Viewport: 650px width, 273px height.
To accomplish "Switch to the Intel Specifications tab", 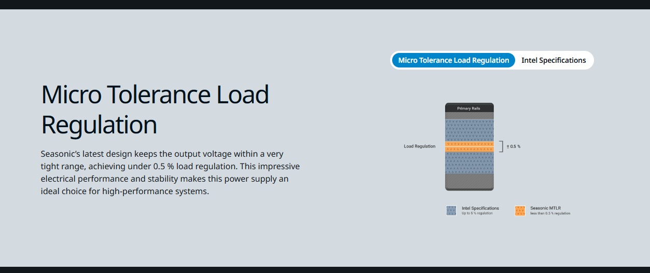I will tap(554, 60).
